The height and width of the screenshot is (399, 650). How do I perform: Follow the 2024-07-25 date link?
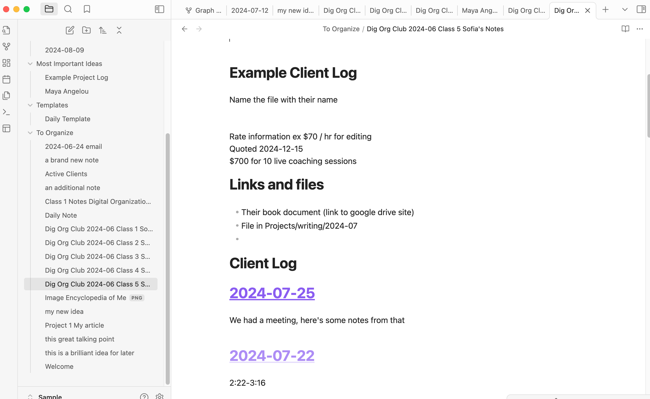[x=272, y=293]
